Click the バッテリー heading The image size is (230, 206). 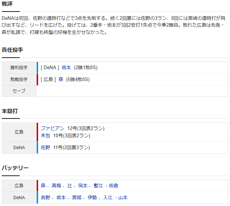[x=15, y=168]
